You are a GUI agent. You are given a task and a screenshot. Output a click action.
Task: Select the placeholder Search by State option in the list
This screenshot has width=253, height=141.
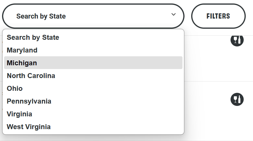click(x=33, y=37)
